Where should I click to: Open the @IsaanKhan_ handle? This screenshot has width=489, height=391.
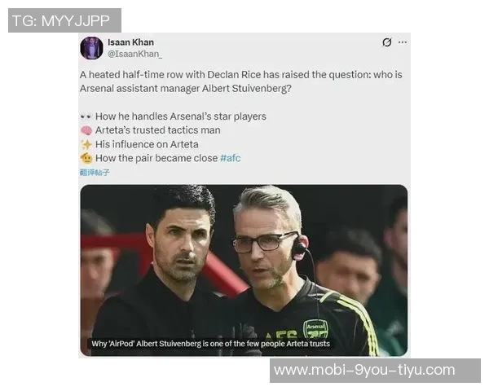(x=134, y=54)
